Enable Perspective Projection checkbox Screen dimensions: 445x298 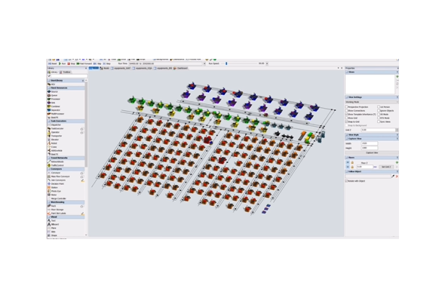pos(346,107)
